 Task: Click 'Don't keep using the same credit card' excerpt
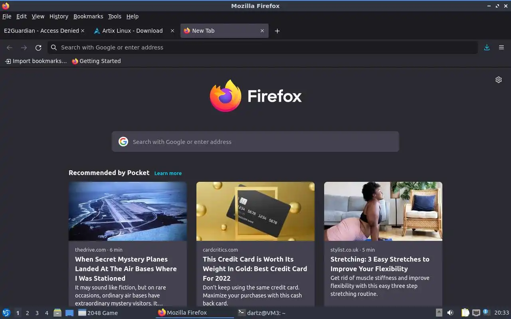[252, 295]
